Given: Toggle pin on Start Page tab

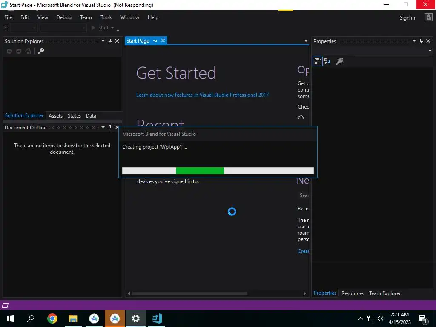Looking at the screenshot, I should coord(155,40).
